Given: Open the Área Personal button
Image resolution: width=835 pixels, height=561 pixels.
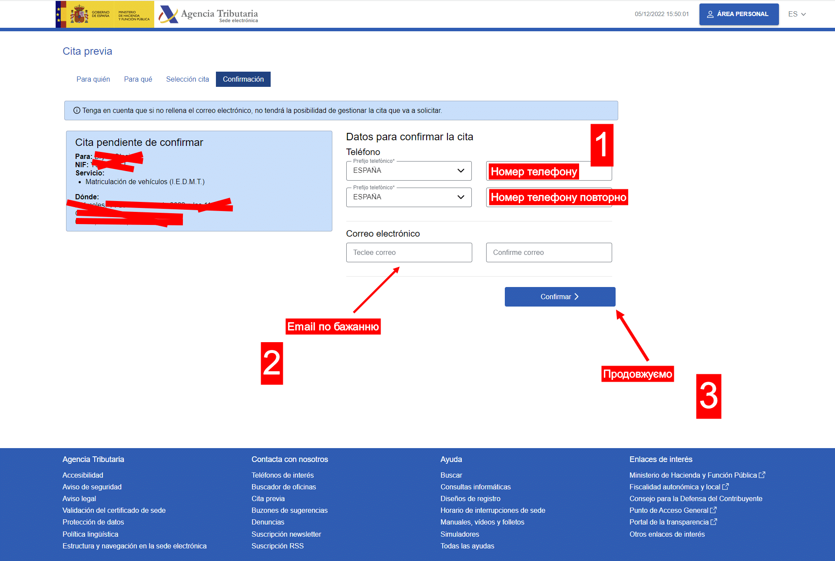Looking at the screenshot, I should tap(739, 14).
